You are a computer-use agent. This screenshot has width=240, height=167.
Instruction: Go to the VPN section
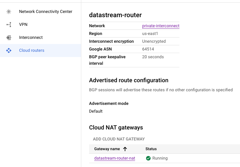click(x=23, y=25)
